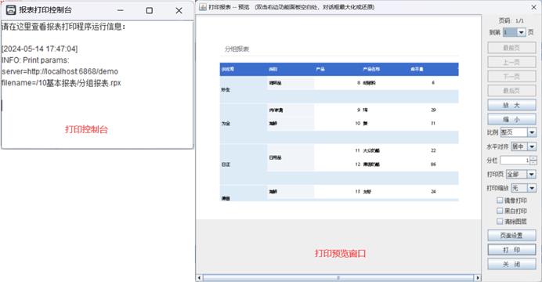Toggle the third checkbox below 黑白打印
Image resolution: width=542 pixels, height=282 pixels.
tap(500, 221)
